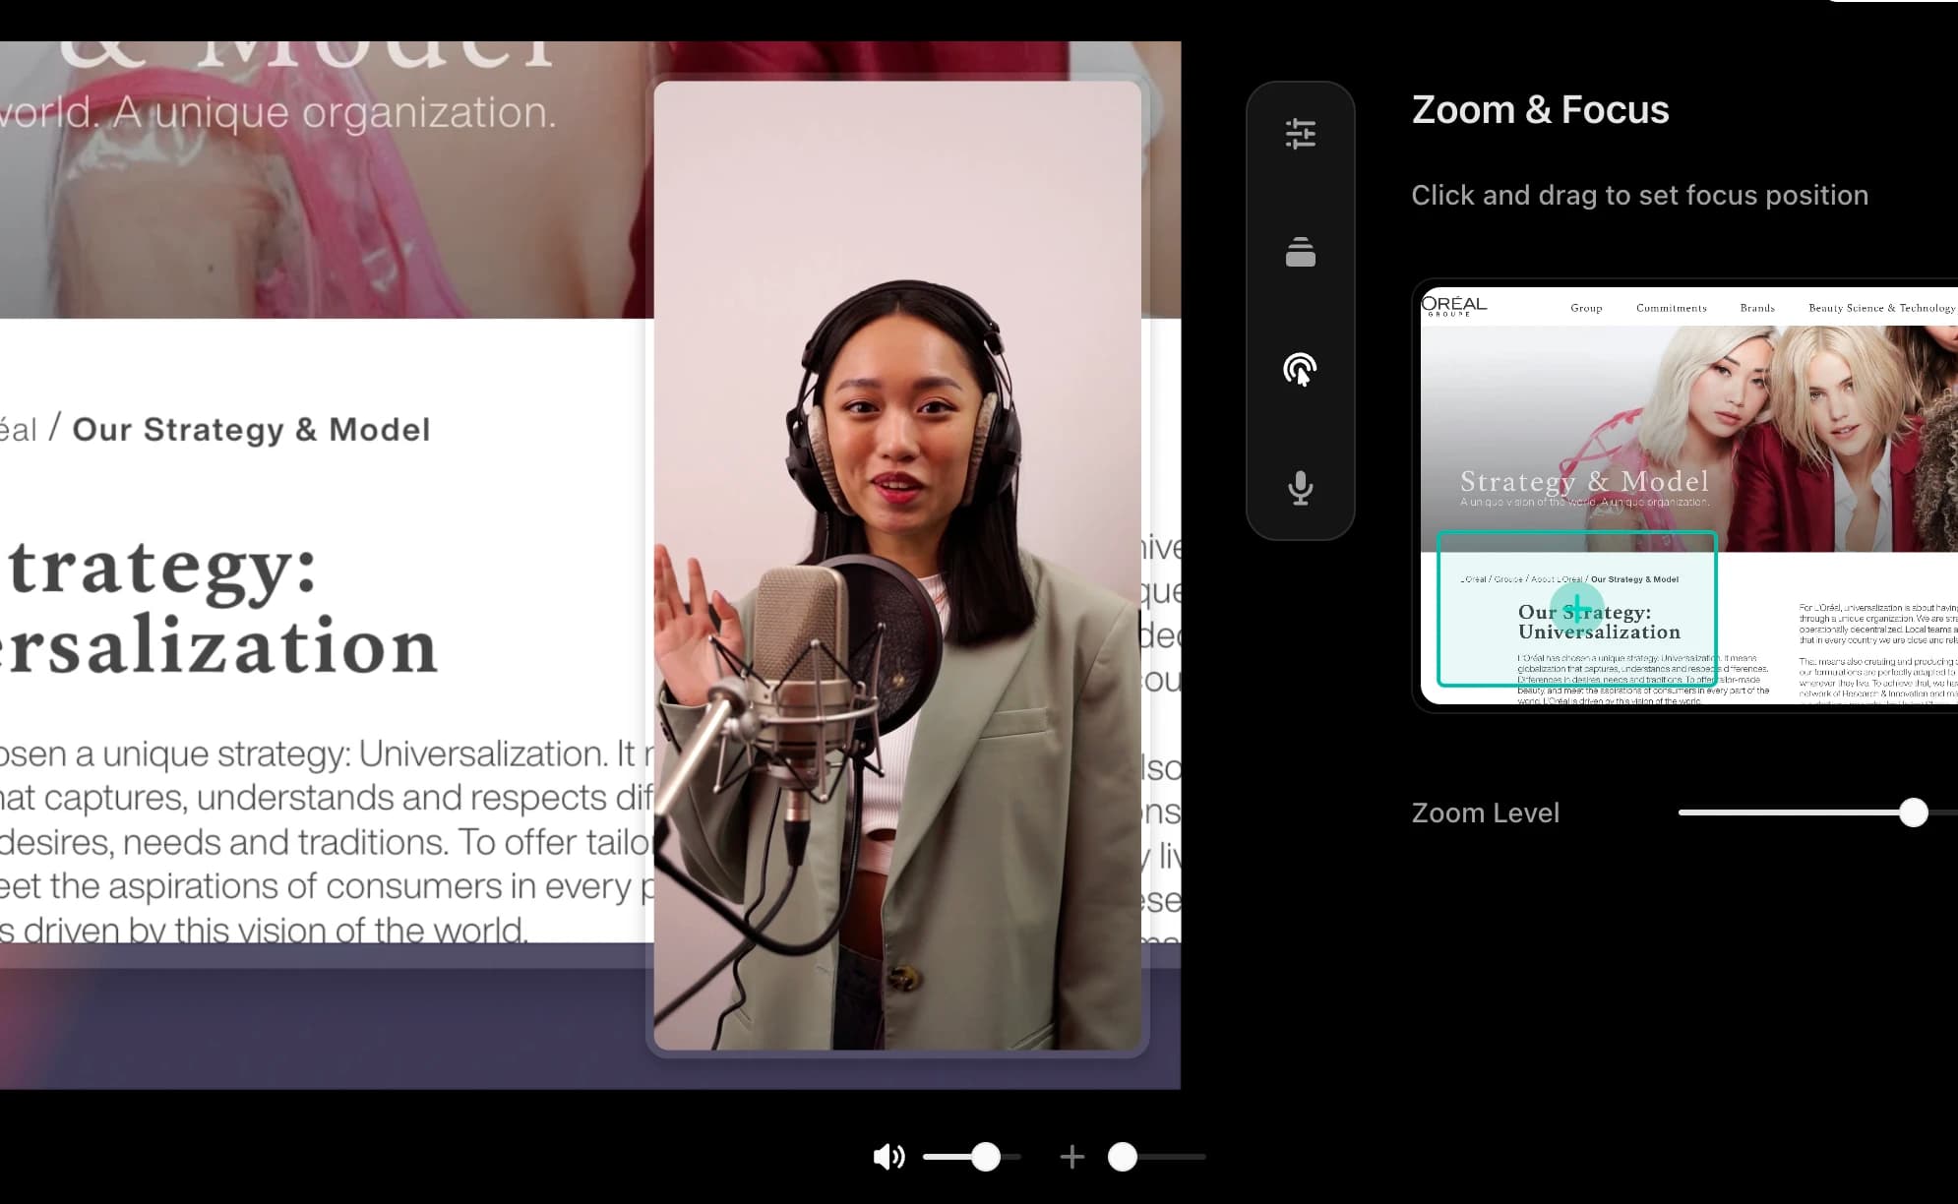Open Beauty Science & Technology link
This screenshot has height=1204, width=1958.
[1879, 307]
